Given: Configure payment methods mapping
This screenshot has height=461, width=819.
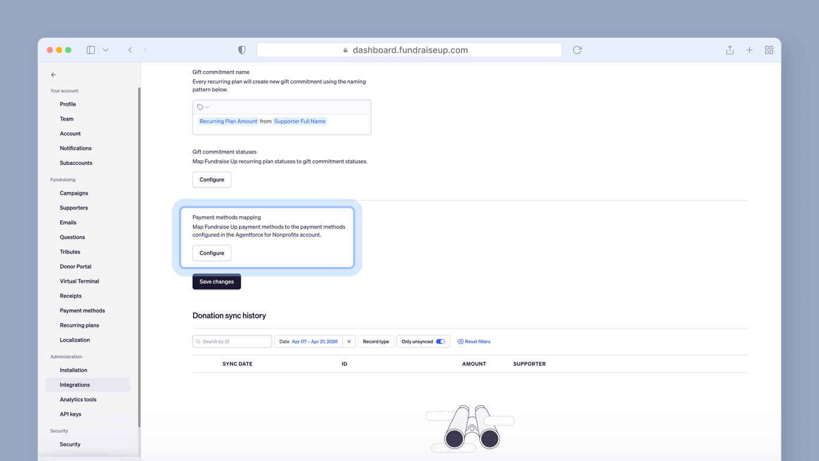Looking at the screenshot, I should point(211,253).
